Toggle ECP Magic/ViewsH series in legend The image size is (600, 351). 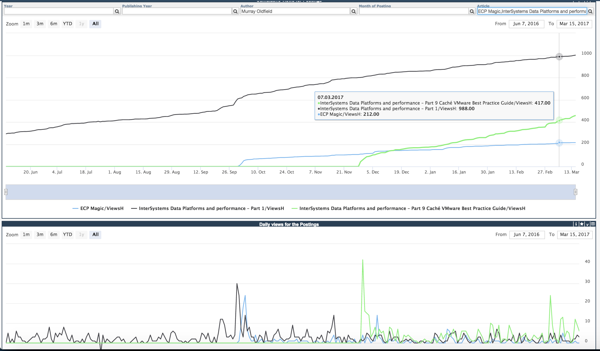(98, 208)
